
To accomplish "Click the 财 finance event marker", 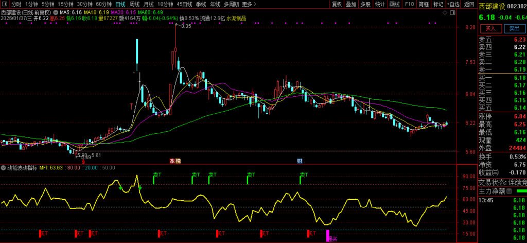I will (x=300, y=161).
